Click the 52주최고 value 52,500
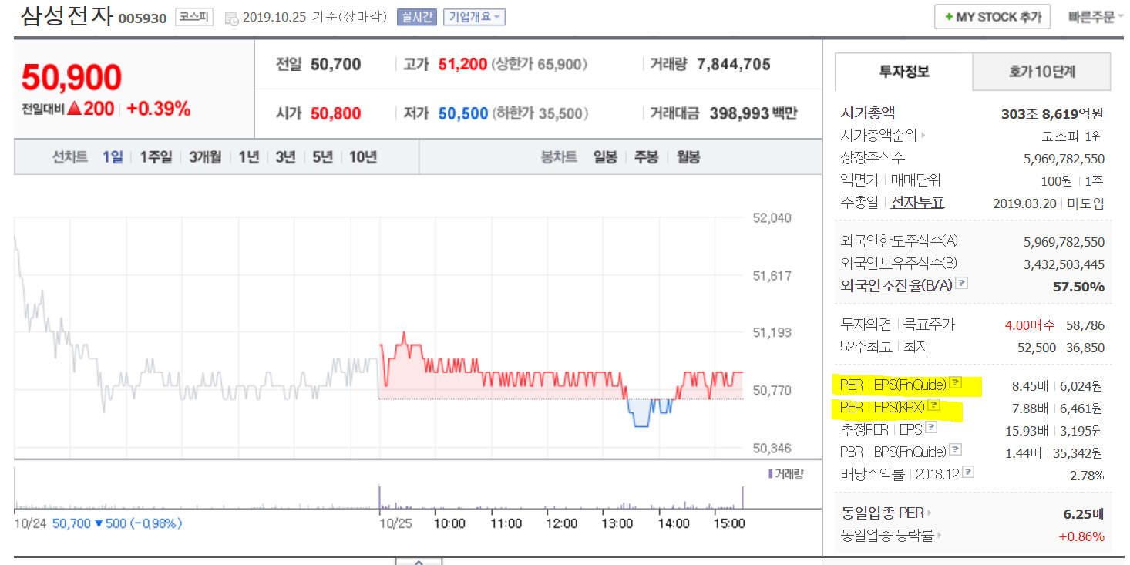1130x565 pixels. 1037,347
